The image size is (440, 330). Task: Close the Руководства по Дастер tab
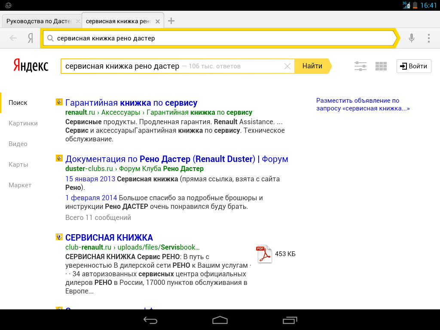pyautogui.click(x=78, y=21)
